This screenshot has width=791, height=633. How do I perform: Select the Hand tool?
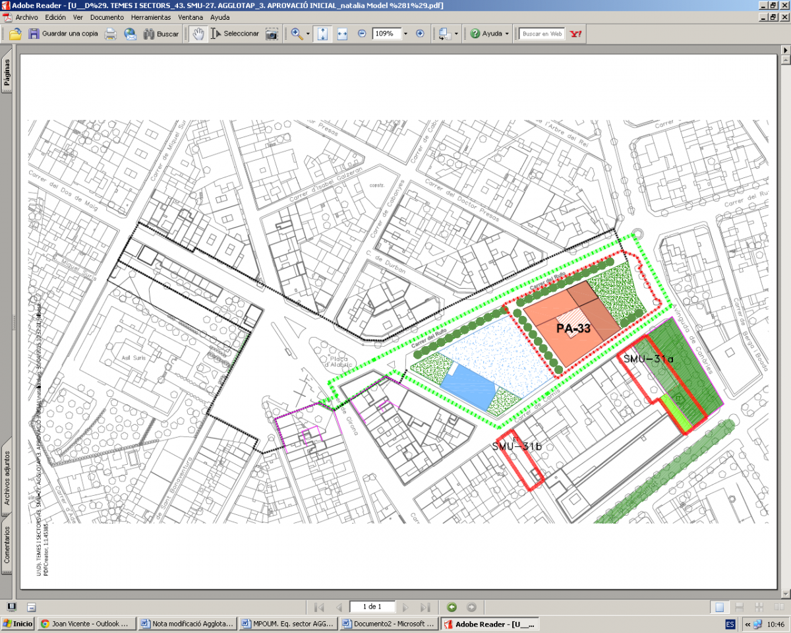[x=198, y=34]
